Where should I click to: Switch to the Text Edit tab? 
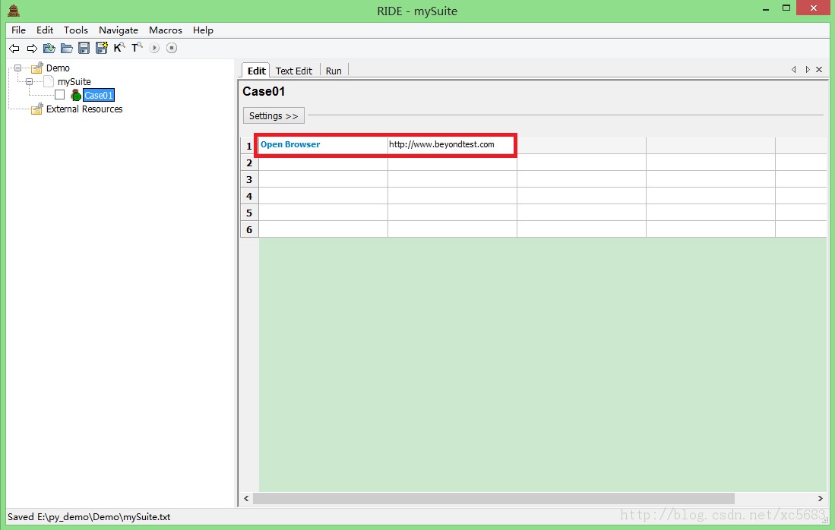pos(293,71)
